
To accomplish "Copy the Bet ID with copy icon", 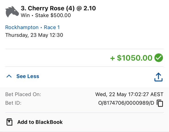I will (160, 103).
